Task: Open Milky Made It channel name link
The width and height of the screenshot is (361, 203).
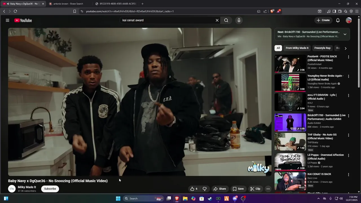Action: click(x=27, y=187)
